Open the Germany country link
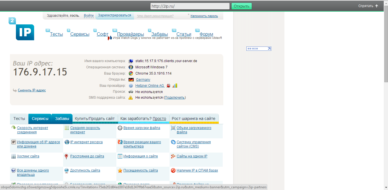Image resolution: width=388 pixels, height=190 pixels. [143, 80]
